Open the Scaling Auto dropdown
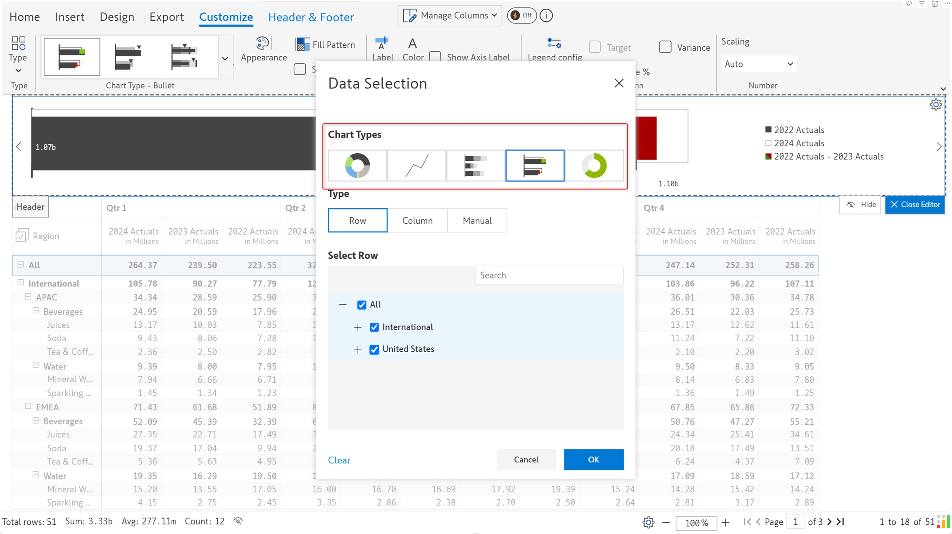 [x=759, y=64]
